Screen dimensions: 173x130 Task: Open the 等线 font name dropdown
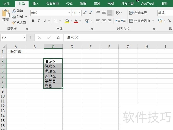click(69, 13)
